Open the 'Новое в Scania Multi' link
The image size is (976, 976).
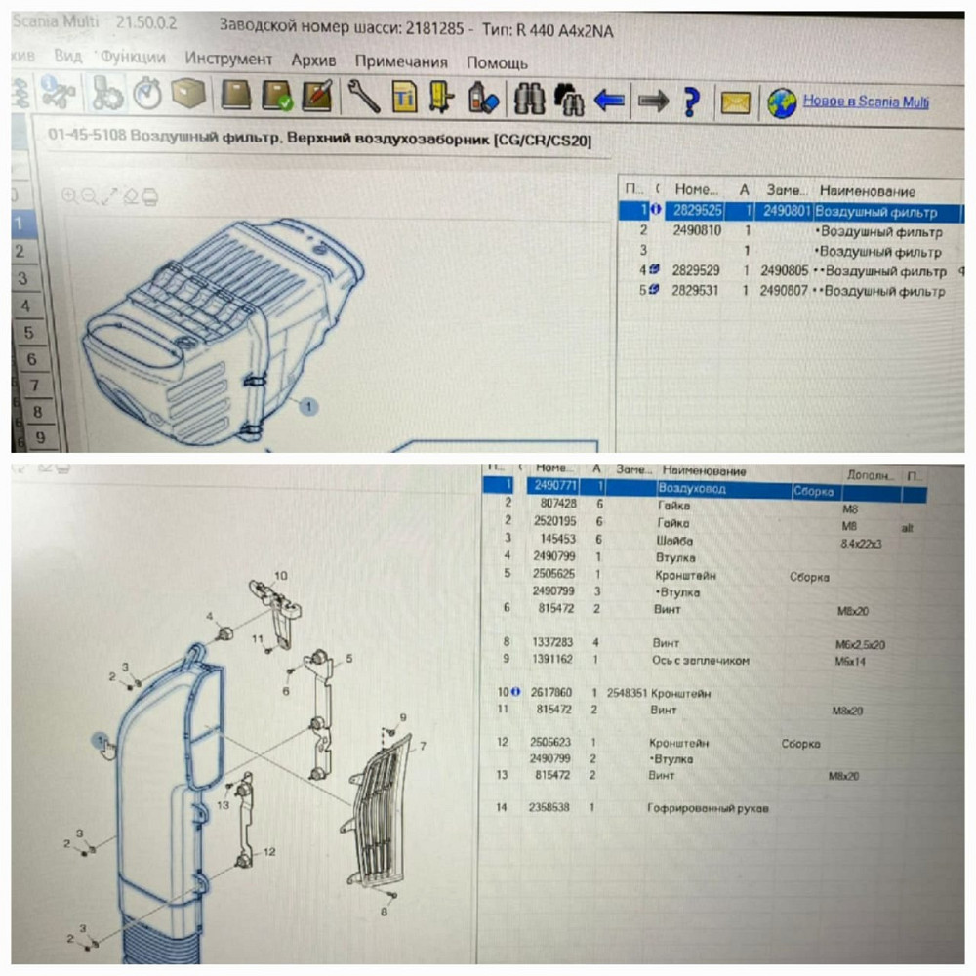pos(865,102)
